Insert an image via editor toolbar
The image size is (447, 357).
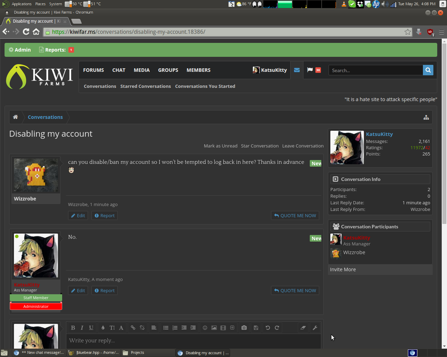coord(214,328)
